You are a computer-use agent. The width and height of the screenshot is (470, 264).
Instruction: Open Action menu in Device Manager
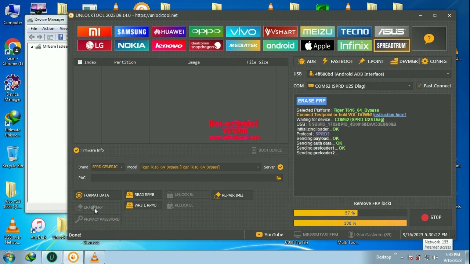click(48, 29)
